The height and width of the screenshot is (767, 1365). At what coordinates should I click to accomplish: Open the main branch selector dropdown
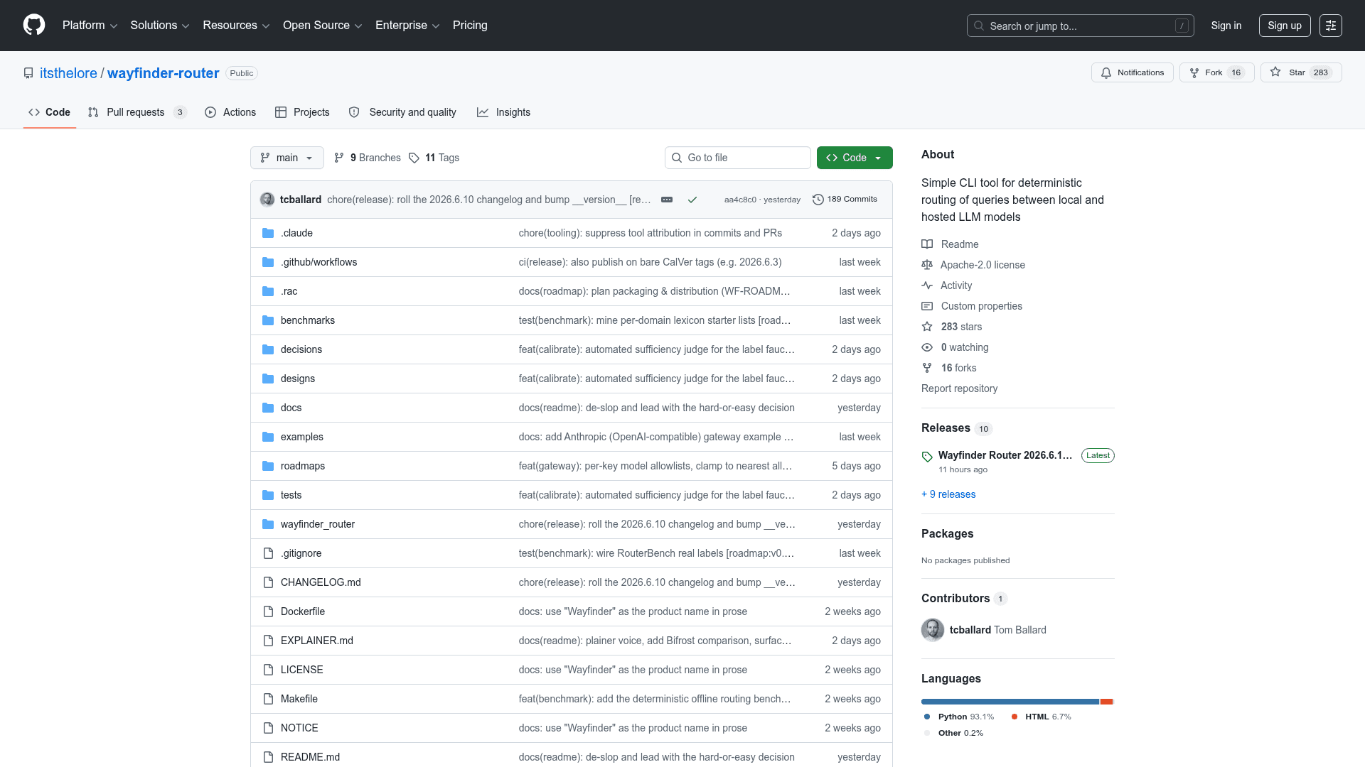[x=287, y=158]
